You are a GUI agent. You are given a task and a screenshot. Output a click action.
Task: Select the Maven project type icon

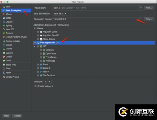point(4,45)
